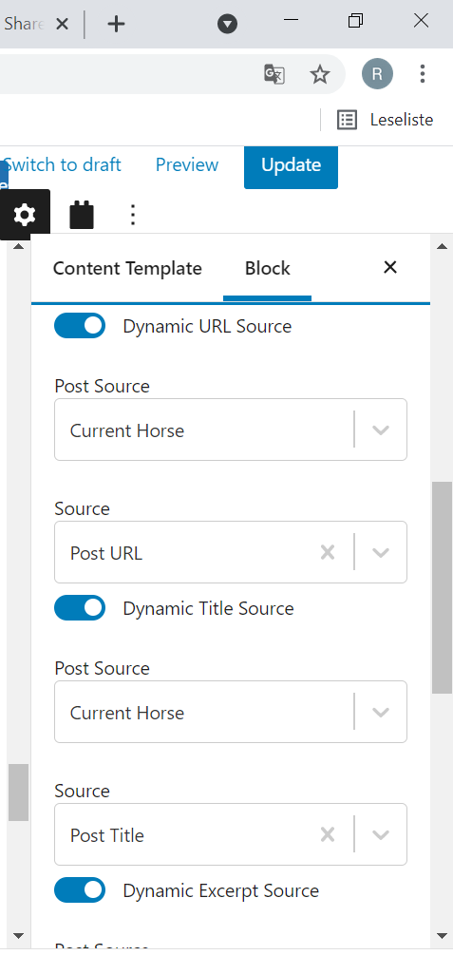Click the Update button
453x955 pixels.
tap(291, 165)
